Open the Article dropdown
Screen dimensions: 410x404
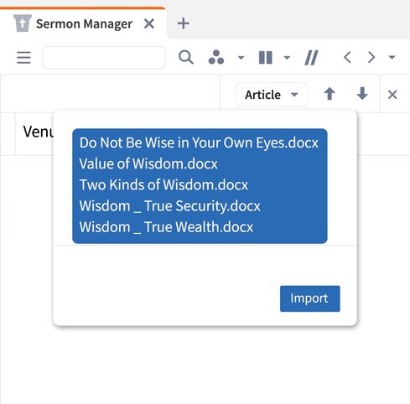coord(272,95)
